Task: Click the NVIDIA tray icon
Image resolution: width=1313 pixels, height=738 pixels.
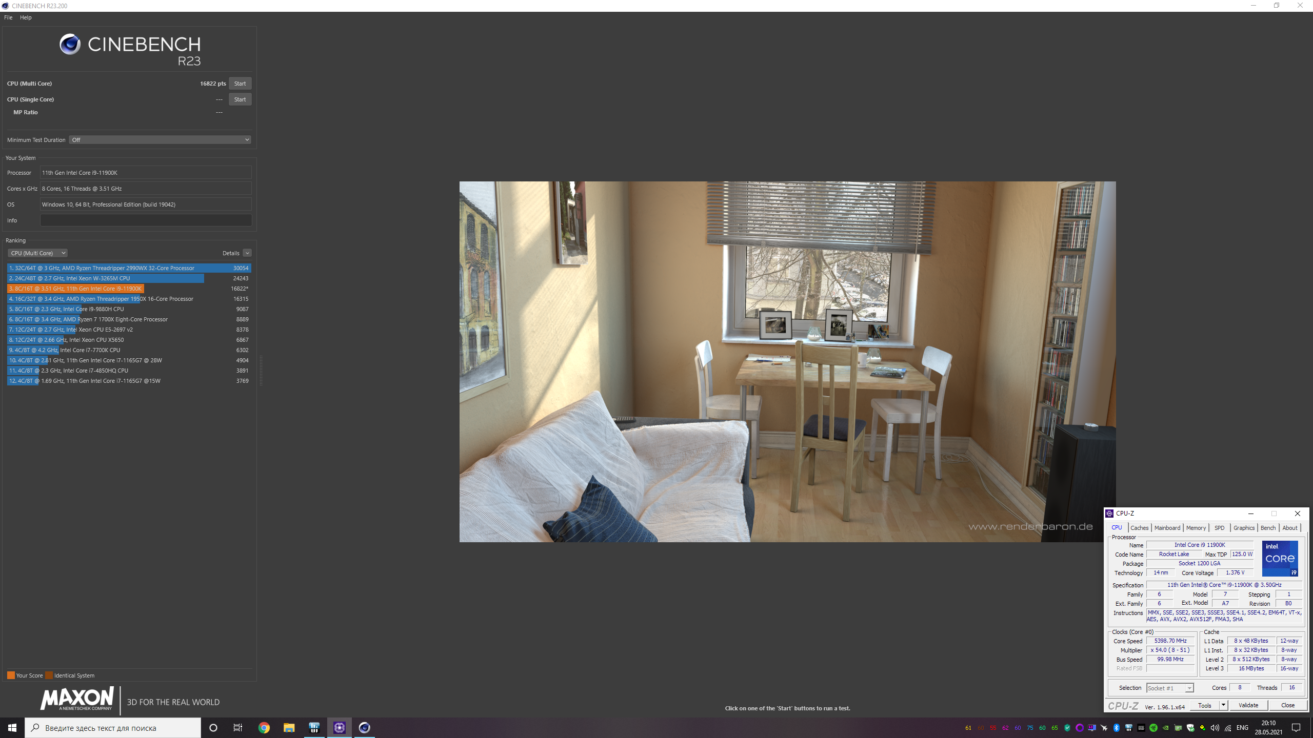Action: [1166, 728]
